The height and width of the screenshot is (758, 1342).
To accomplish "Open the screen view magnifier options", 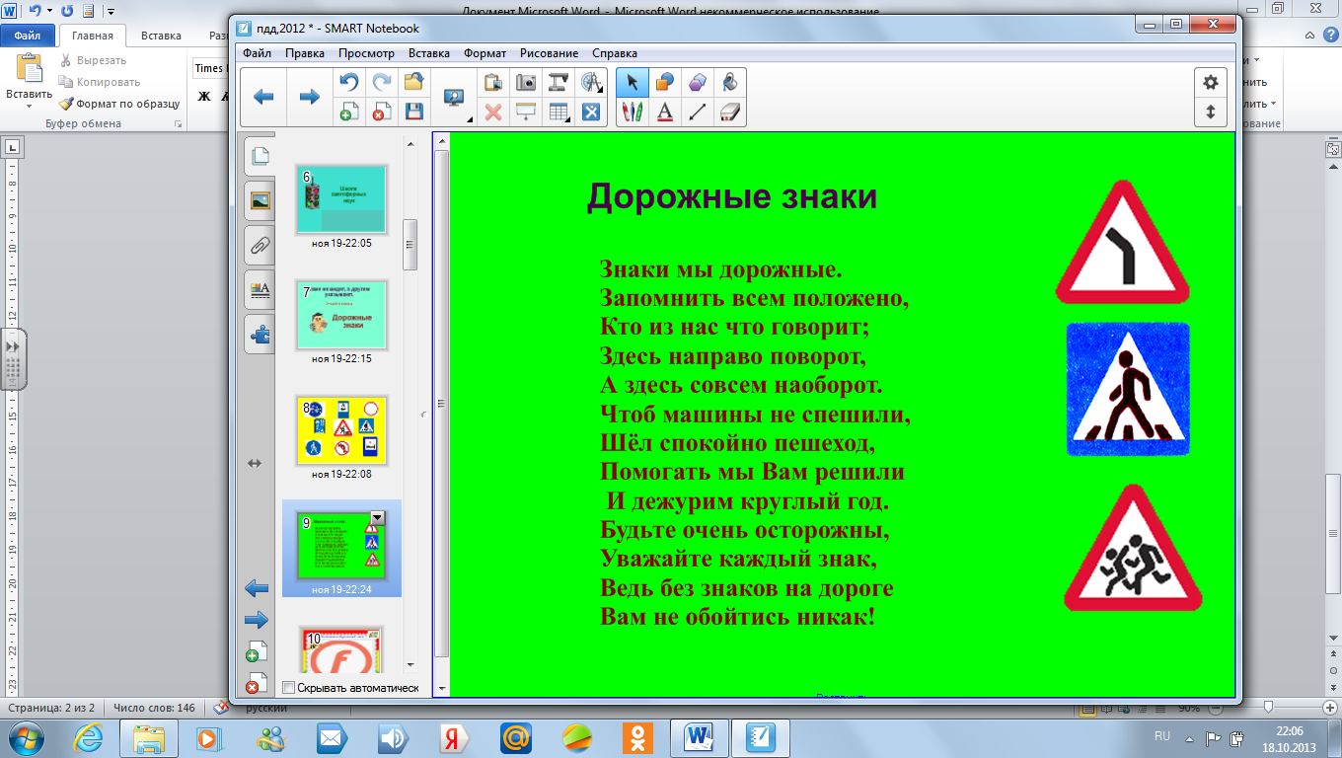I will click(x=454, y=97).
